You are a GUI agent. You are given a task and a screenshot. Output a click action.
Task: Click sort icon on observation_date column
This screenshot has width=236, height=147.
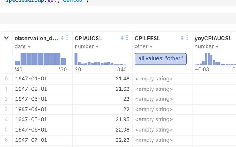click(x=62, y=38)
